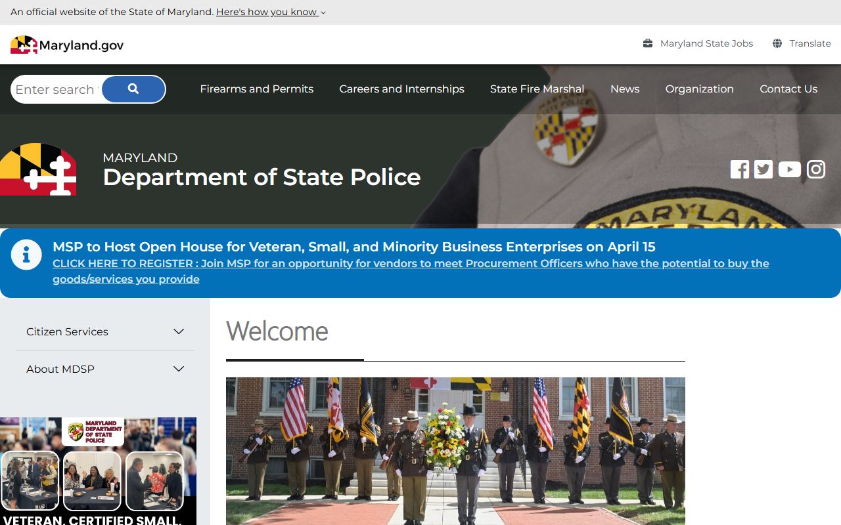Click the 'Welcome' heading text

click(x=277, y=331)
